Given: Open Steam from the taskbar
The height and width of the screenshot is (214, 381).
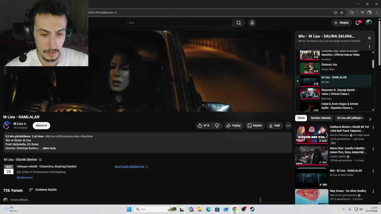Looking at the screenshot, I should pyautogui.click(x=252, y=209).
